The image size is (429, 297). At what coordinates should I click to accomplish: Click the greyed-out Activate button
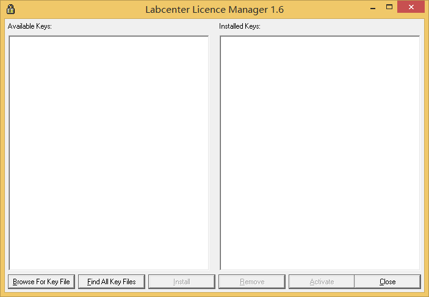[322, 282]
